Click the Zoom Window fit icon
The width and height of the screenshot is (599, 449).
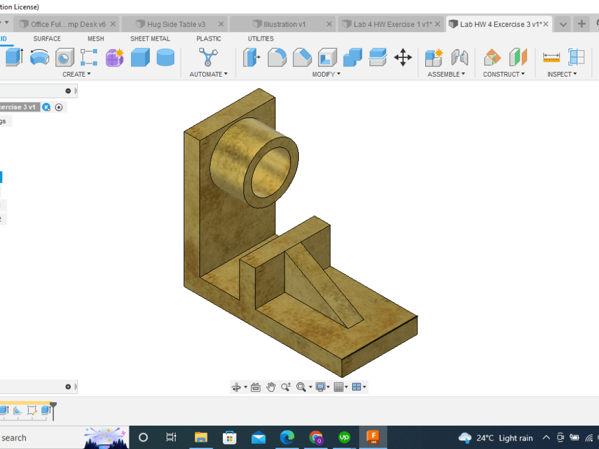click(301, 387)
